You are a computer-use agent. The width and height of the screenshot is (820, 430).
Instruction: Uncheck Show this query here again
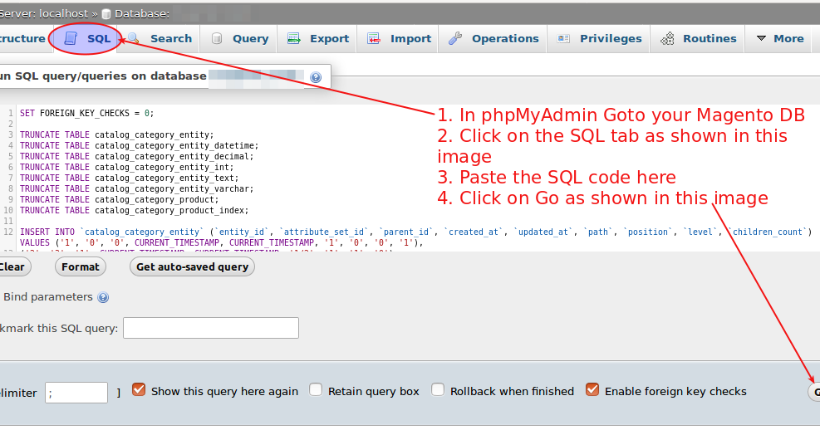(139, 390)
